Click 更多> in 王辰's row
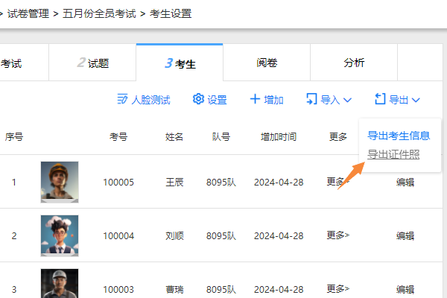Image resolution: width=447 pixels, height=298 pixels. tap(337, 182)
